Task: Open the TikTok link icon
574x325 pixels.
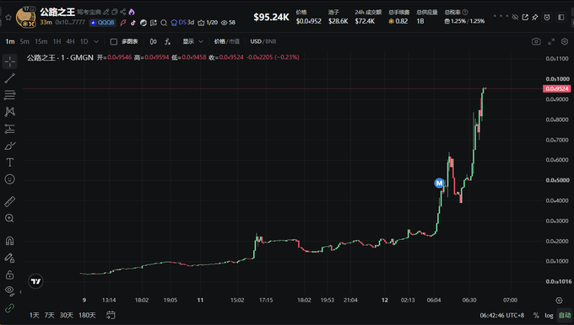Action: pos(133,23)
